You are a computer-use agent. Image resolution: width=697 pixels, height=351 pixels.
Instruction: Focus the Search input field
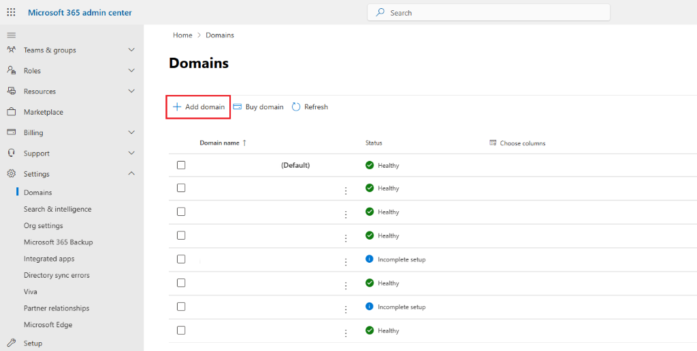[489, 12]
